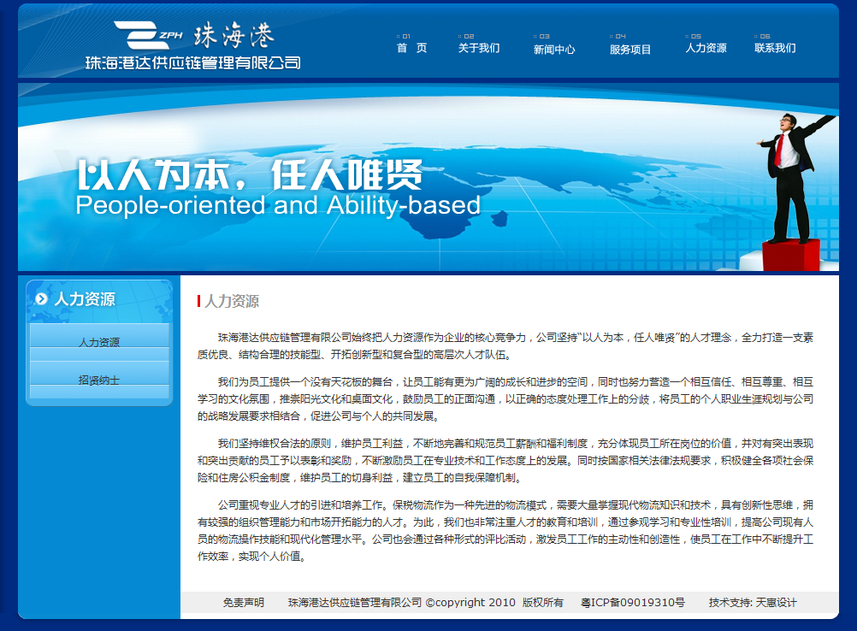Select 服务项目 in the top menu
The width and height of the screenshot is (857, 631).
point(630,49)
